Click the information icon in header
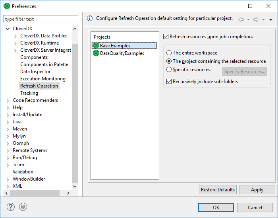278x218 pixels. tap(90, 18)
